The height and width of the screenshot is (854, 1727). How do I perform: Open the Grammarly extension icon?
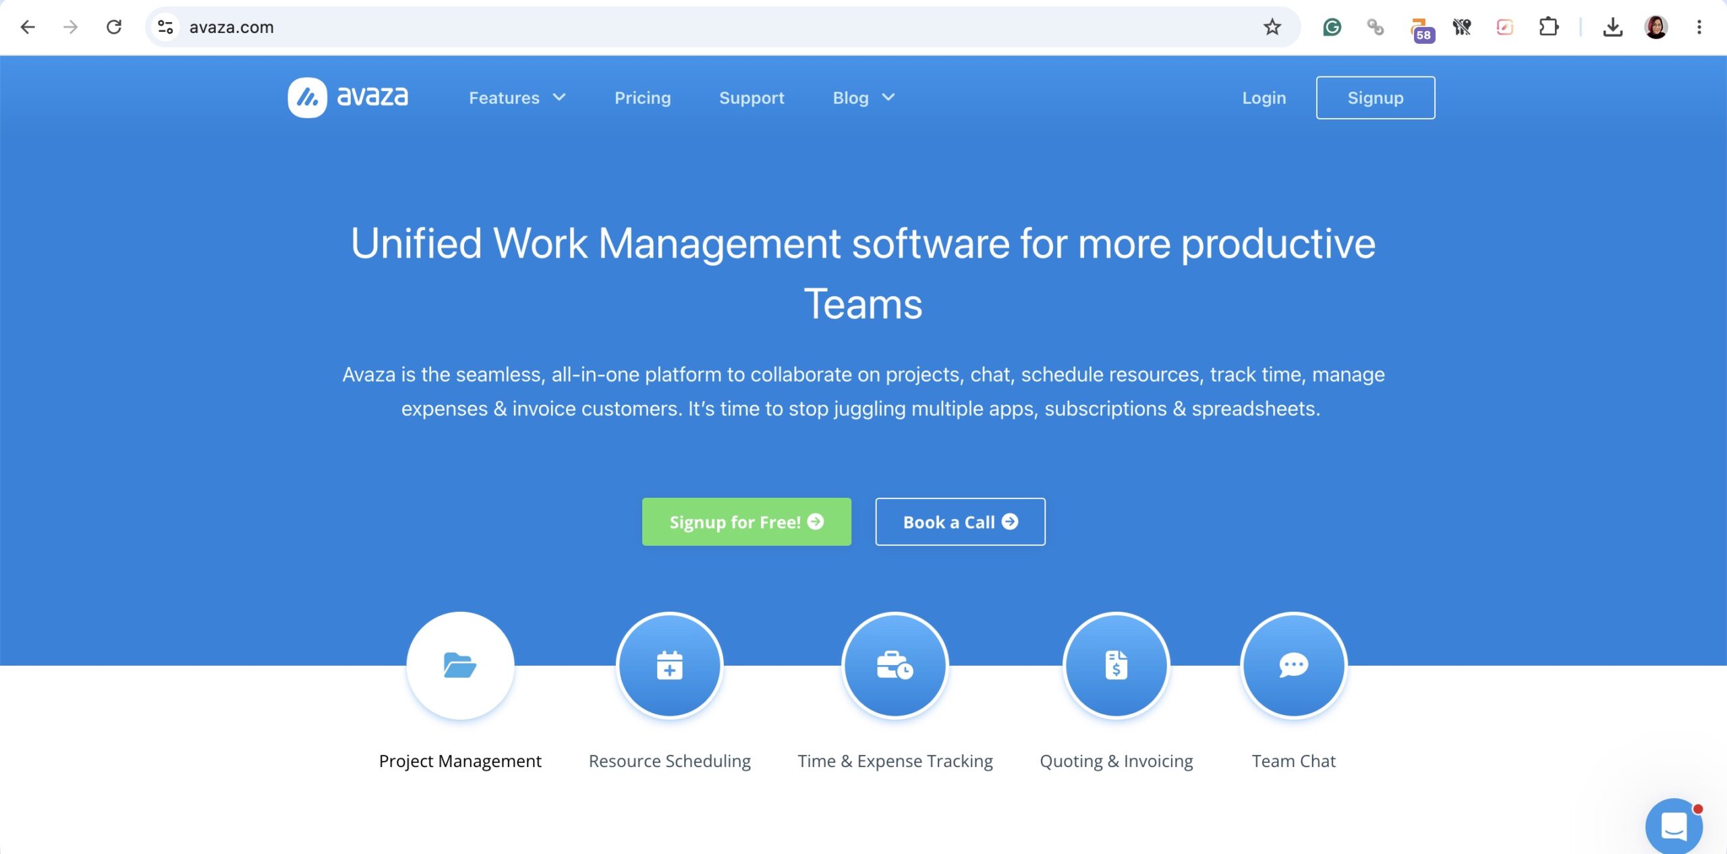coord(1332,27)
